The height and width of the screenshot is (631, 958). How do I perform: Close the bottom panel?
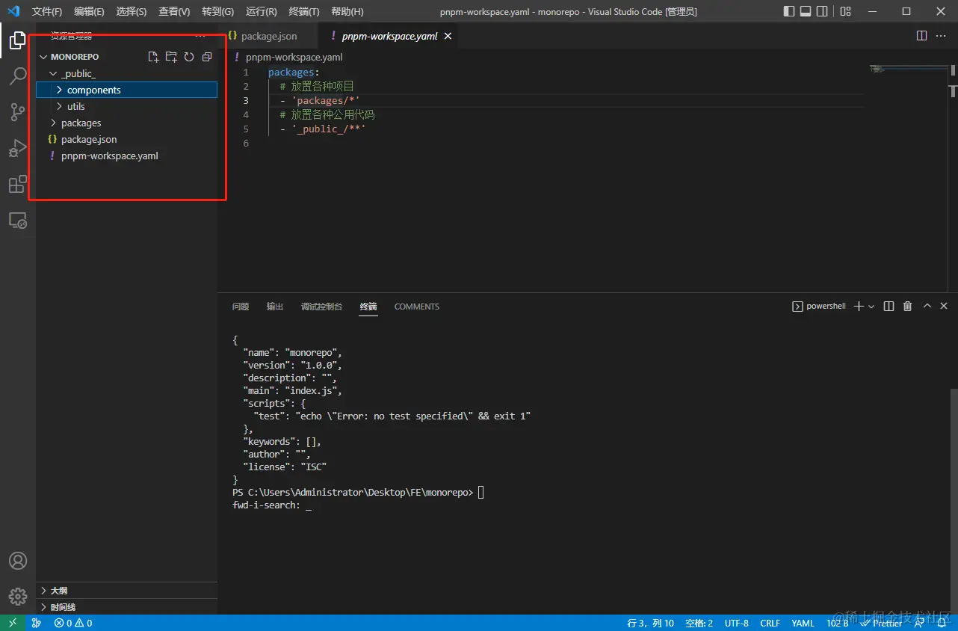[944, 307]
